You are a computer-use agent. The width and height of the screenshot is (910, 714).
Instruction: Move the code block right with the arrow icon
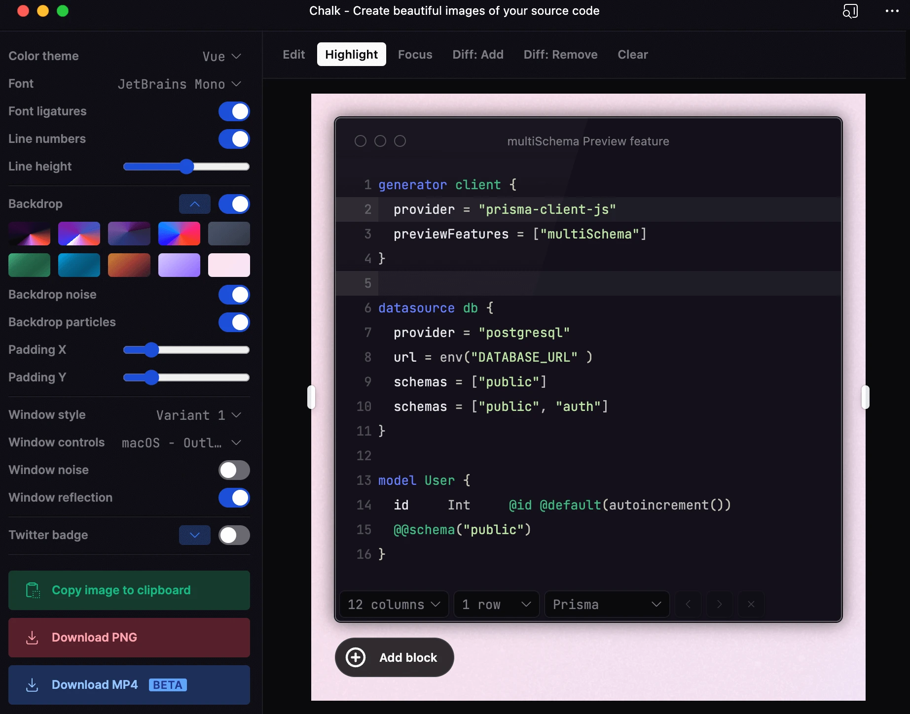pyautogui.click(x=720, y=604)
